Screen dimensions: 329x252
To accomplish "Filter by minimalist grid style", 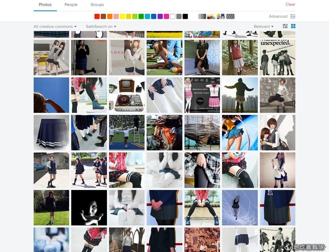I will tap(221, 16).
